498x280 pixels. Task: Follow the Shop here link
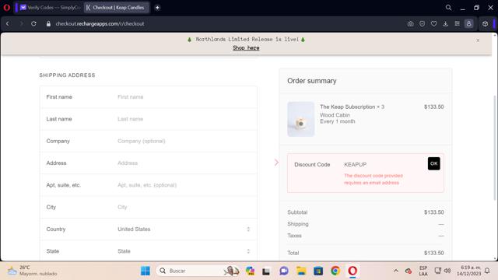[246, 48]
